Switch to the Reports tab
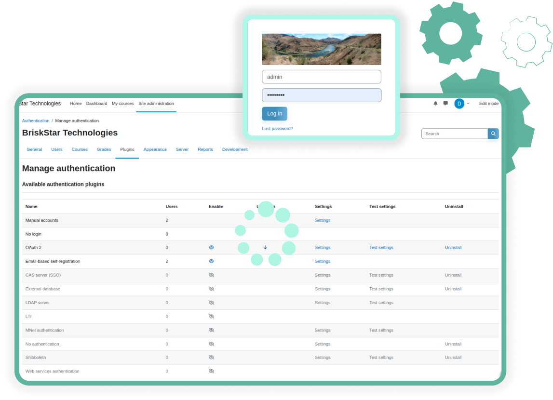Image resolution: width=553 pixels, height=400 pixels. click(x=205, y=149)
